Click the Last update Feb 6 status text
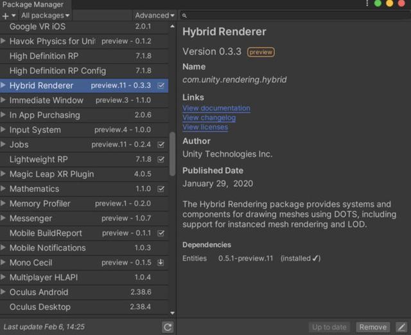The height and width of the screenshot is (335, 411). point(44,327)
